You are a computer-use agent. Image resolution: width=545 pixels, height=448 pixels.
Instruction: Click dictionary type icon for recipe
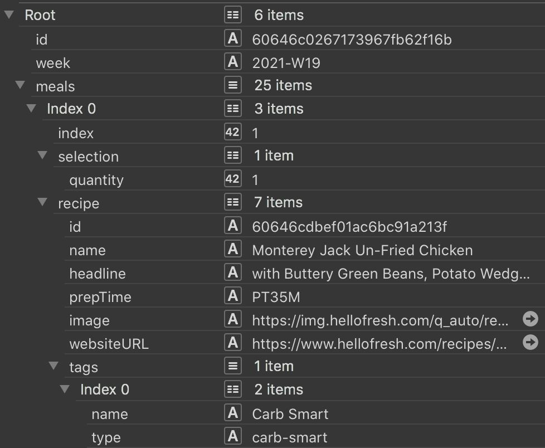click(x=232, y=202)
